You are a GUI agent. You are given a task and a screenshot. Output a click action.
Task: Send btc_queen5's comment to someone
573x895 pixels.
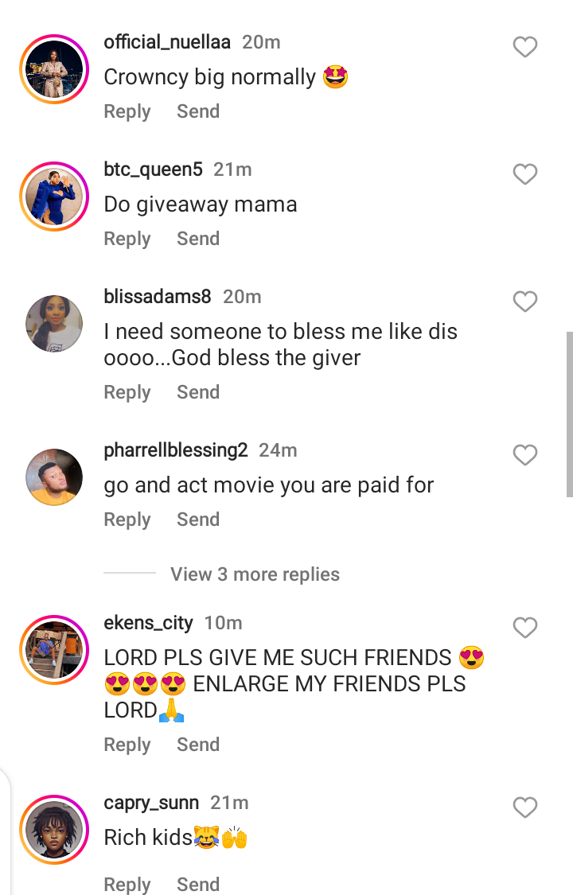coord(198,239)
